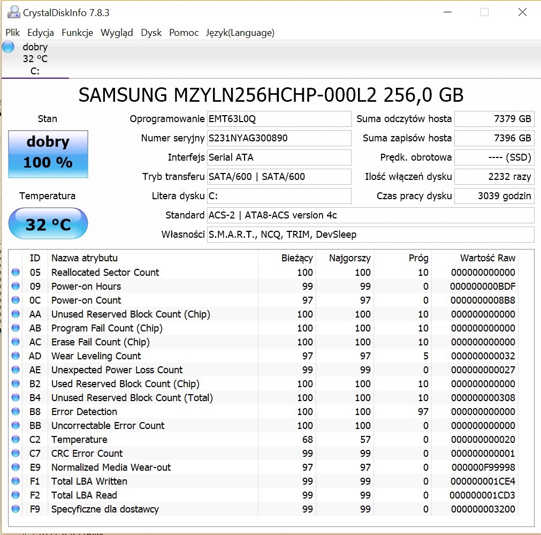541x535 pixels.
Task: Click the host writes value 7396 GB
Action: (x=494, y=138)
